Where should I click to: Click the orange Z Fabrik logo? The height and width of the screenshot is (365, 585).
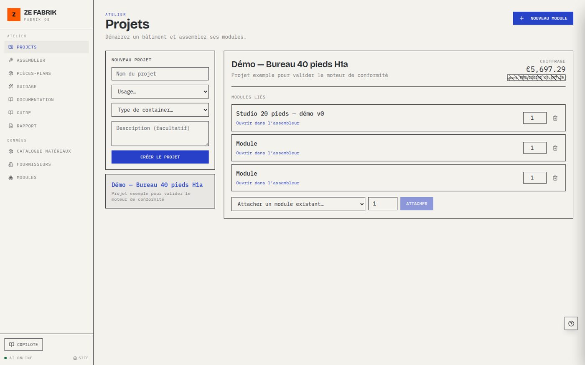tap(14, 15)
